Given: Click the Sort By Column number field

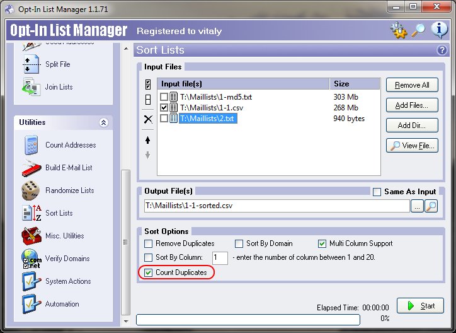Looking at the screenshot, I should (x=219, y=257).
